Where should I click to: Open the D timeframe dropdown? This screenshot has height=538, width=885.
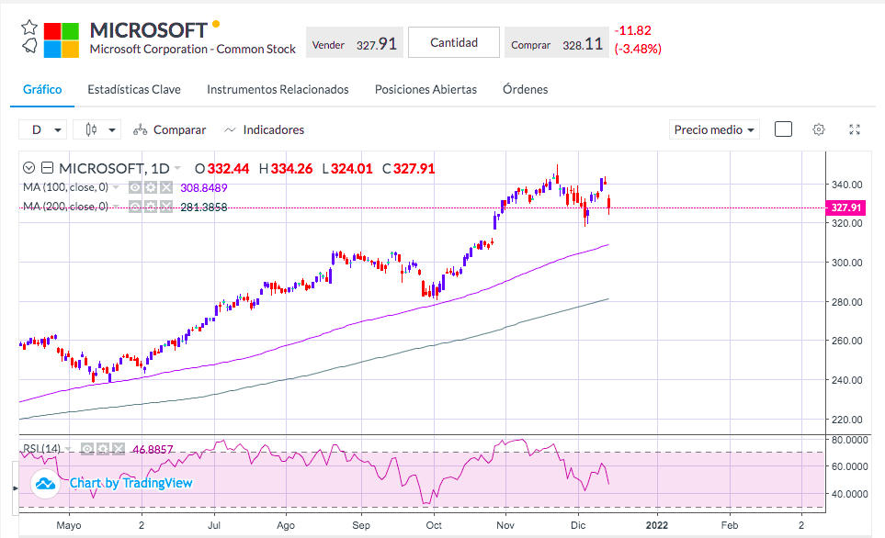pos(43,129)
